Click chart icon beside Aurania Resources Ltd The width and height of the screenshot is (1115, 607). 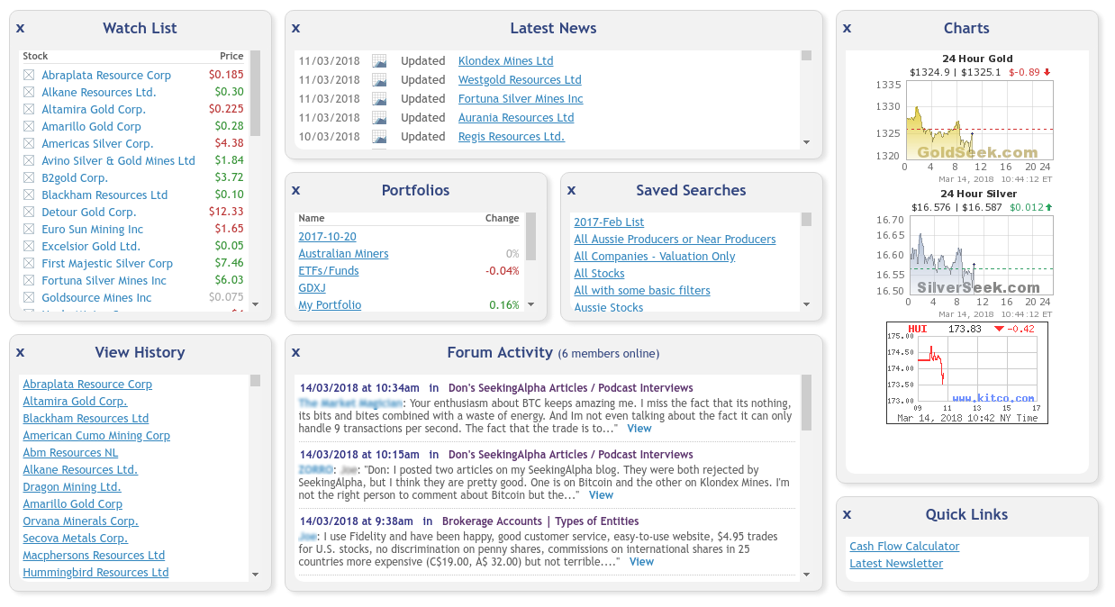(x=379, y=118)
